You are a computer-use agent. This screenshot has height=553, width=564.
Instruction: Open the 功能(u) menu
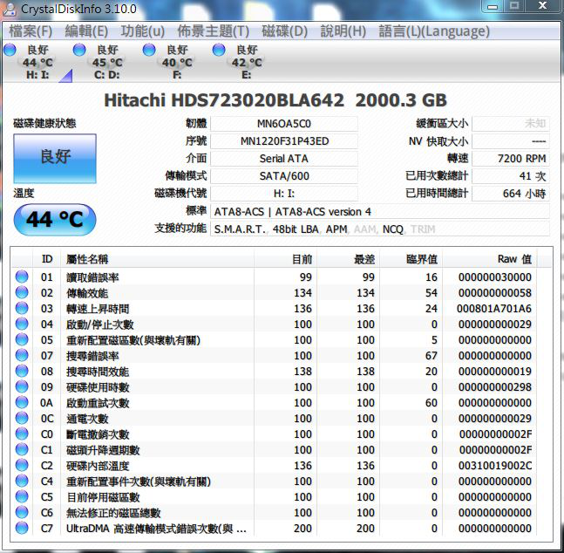tap(142, 31)
